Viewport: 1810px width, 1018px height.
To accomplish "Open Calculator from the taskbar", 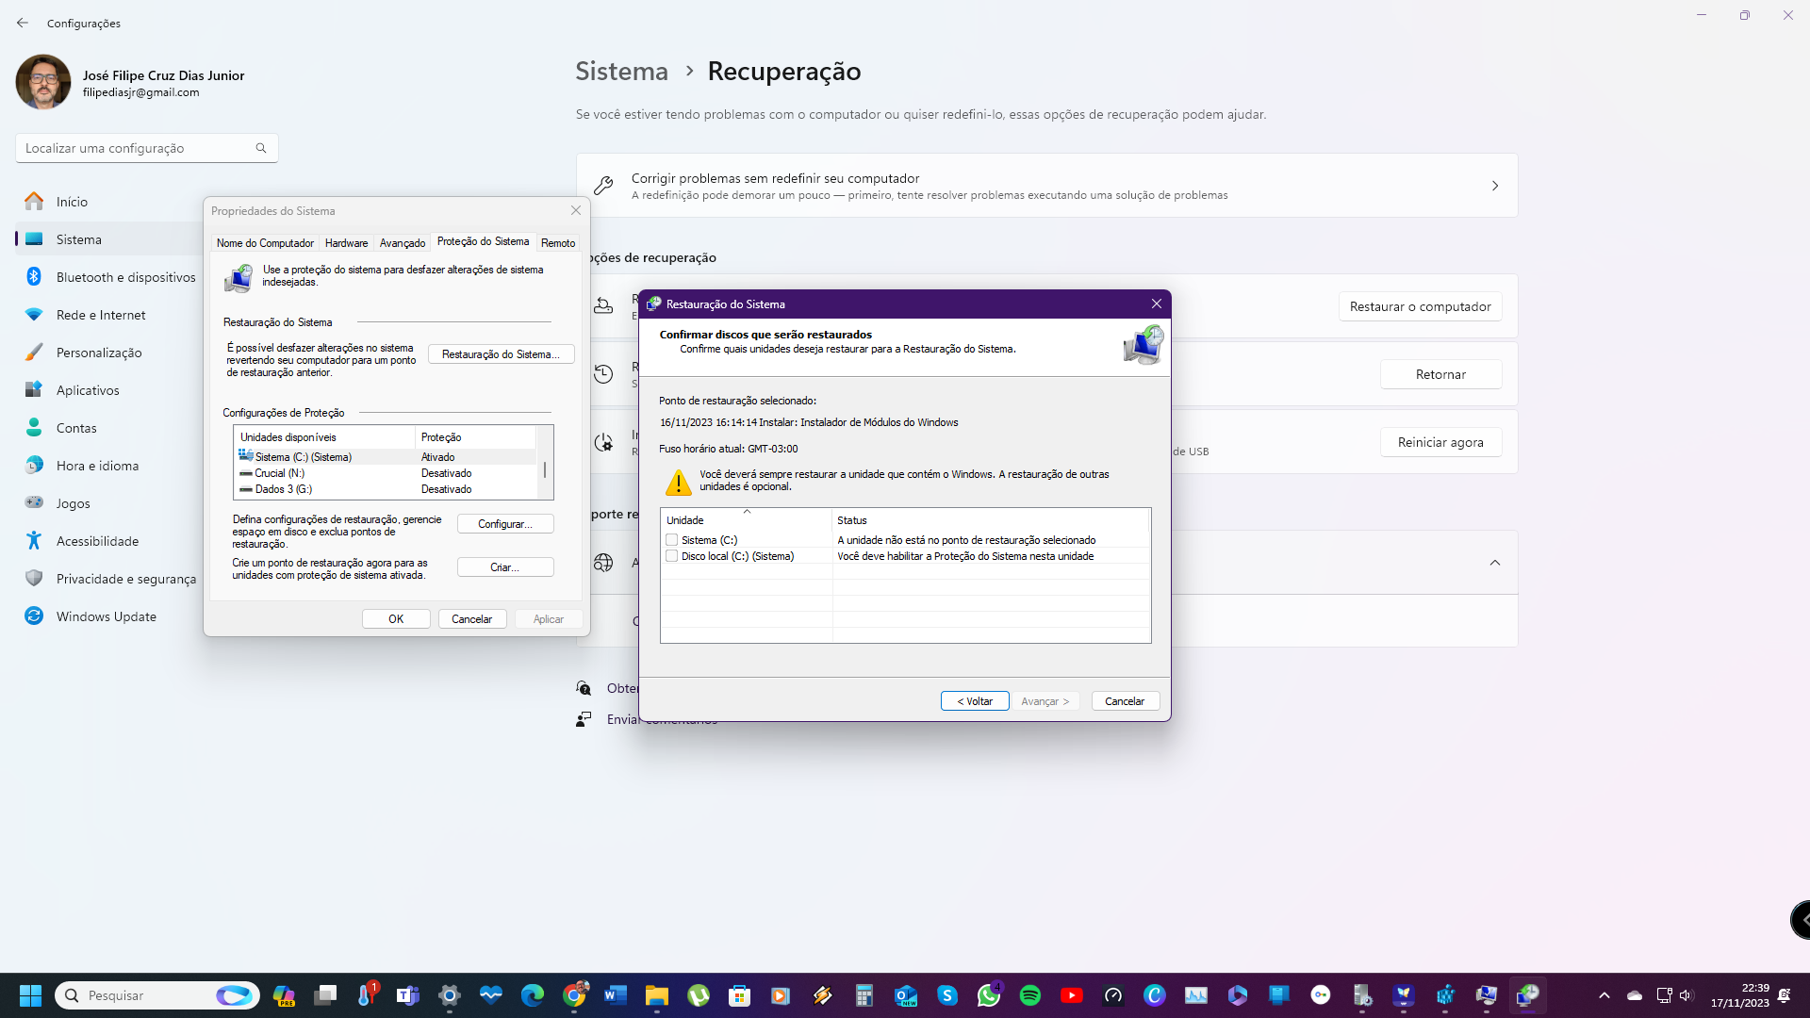I will (x=864, y=995).
